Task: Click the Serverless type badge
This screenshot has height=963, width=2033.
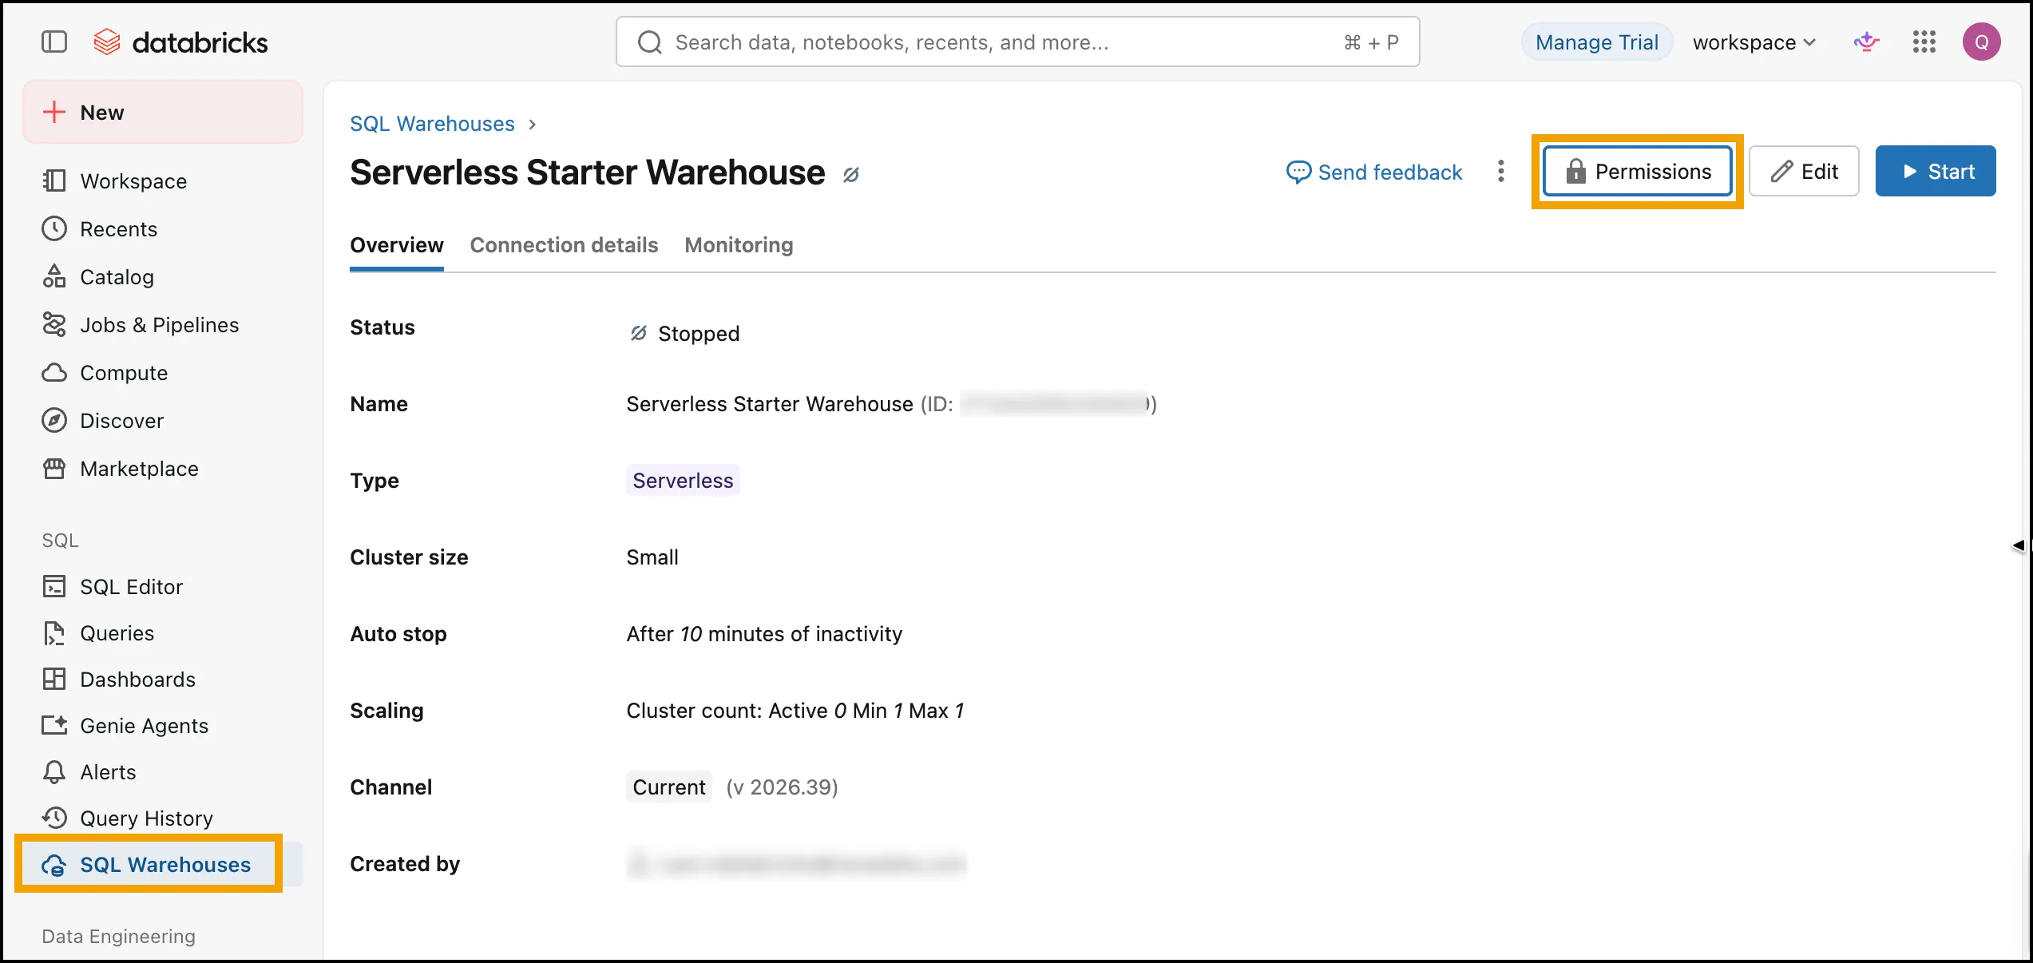Action: (683, 481)
